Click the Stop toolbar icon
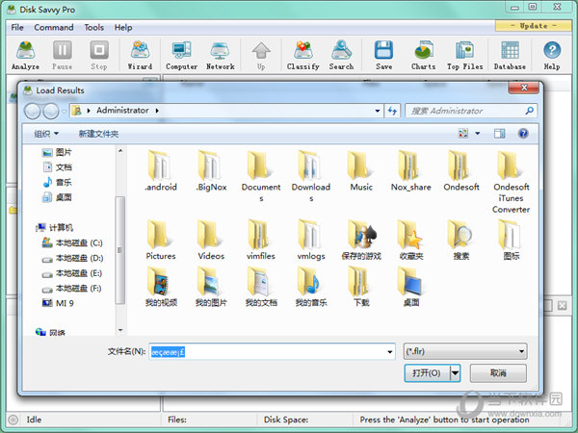Viewport: 578px width, 433px height. 99,55
